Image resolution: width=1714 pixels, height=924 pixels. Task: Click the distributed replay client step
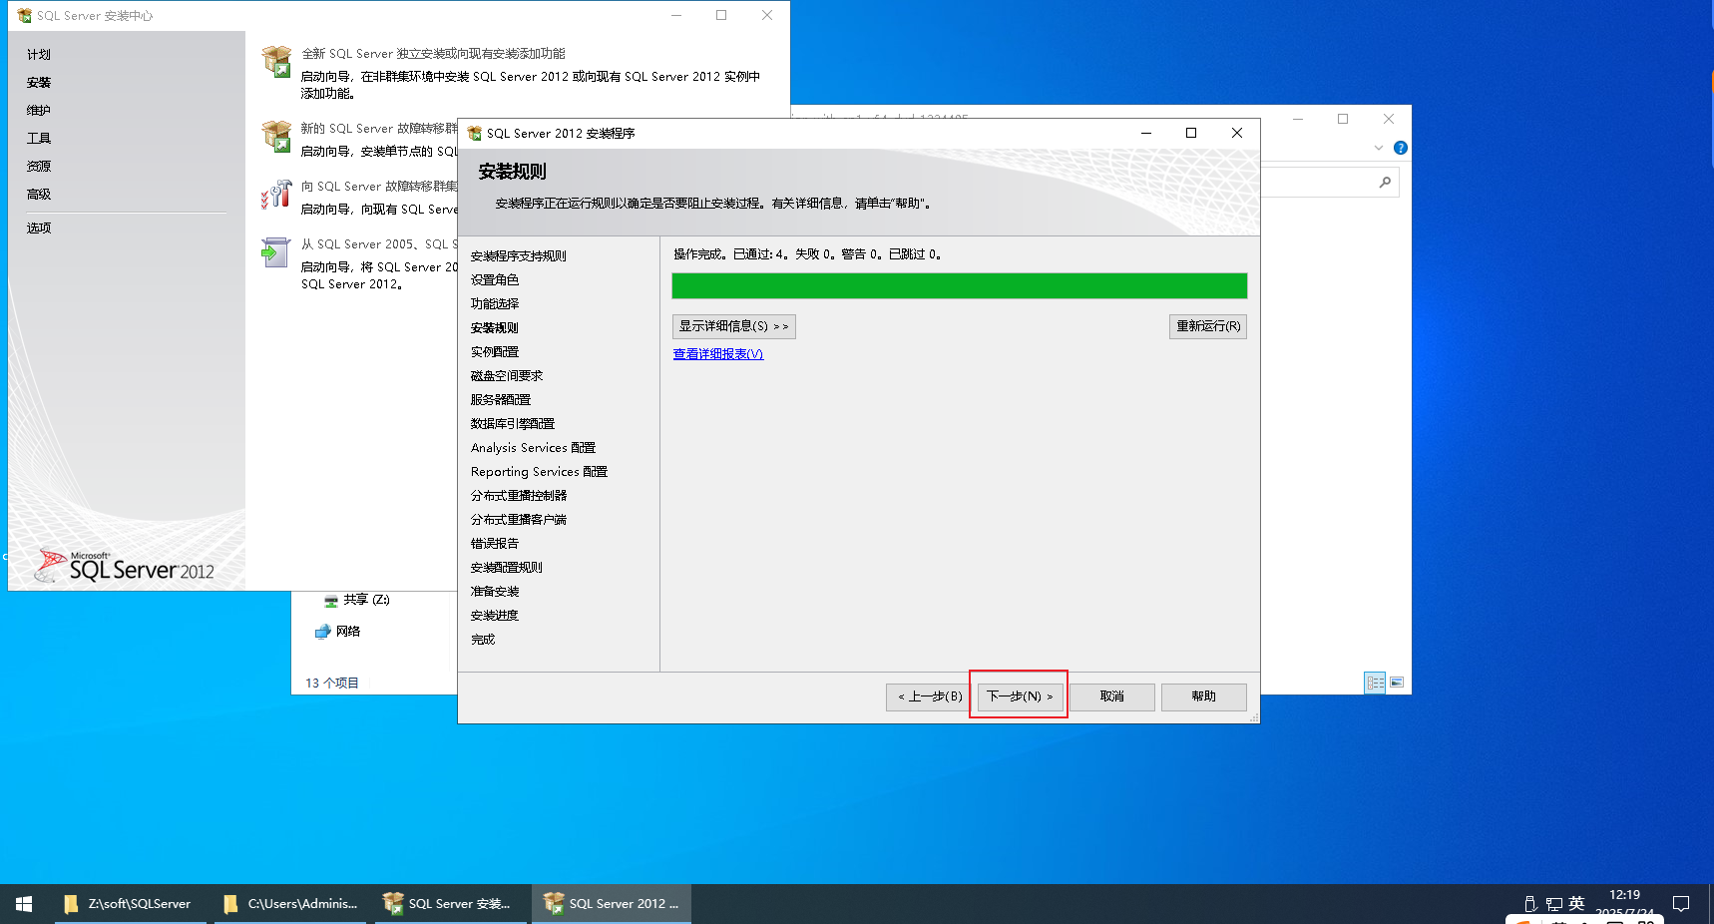pos(519,520)
